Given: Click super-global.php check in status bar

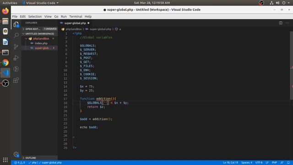Looking at the screenshot, I should pos(50,163).
